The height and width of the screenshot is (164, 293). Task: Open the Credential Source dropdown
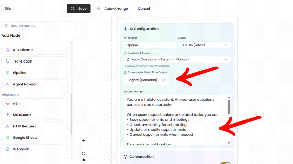177,60
